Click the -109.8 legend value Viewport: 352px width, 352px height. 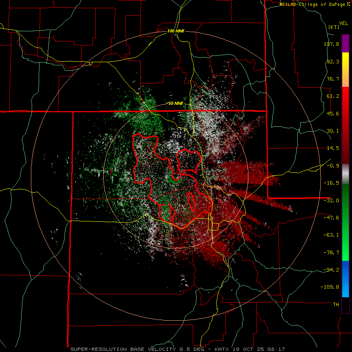(330, 287)
